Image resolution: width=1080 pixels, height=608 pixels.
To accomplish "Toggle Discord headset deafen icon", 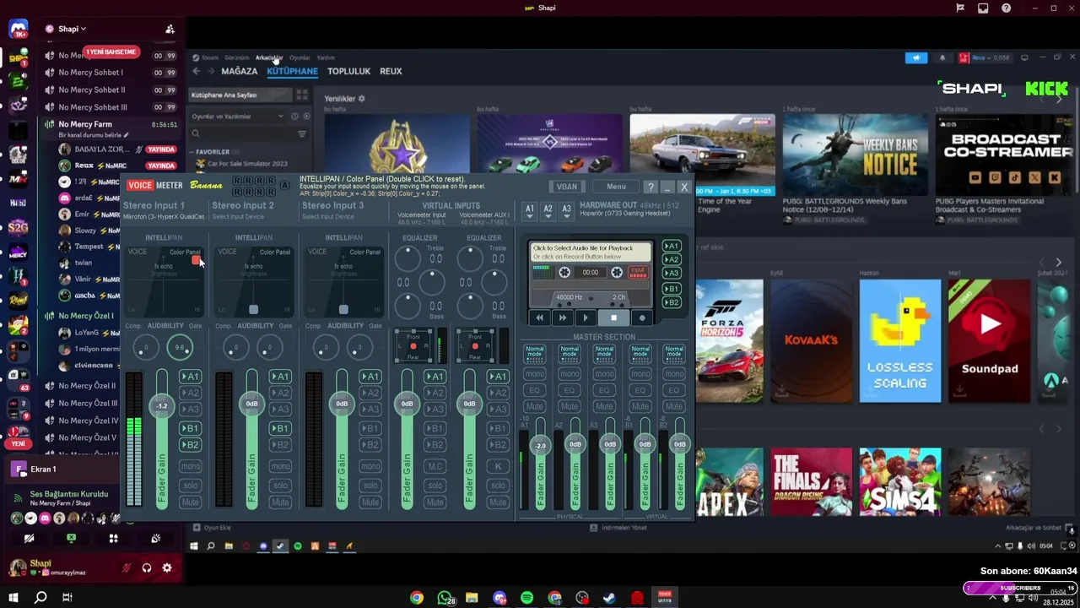I will [147, 568].
